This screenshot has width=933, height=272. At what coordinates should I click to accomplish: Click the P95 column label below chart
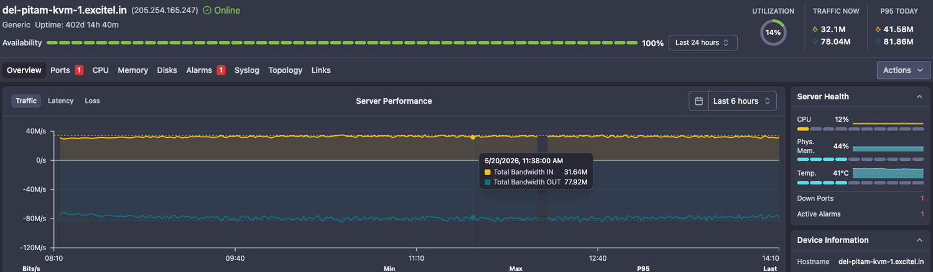(x=644, y=268)
